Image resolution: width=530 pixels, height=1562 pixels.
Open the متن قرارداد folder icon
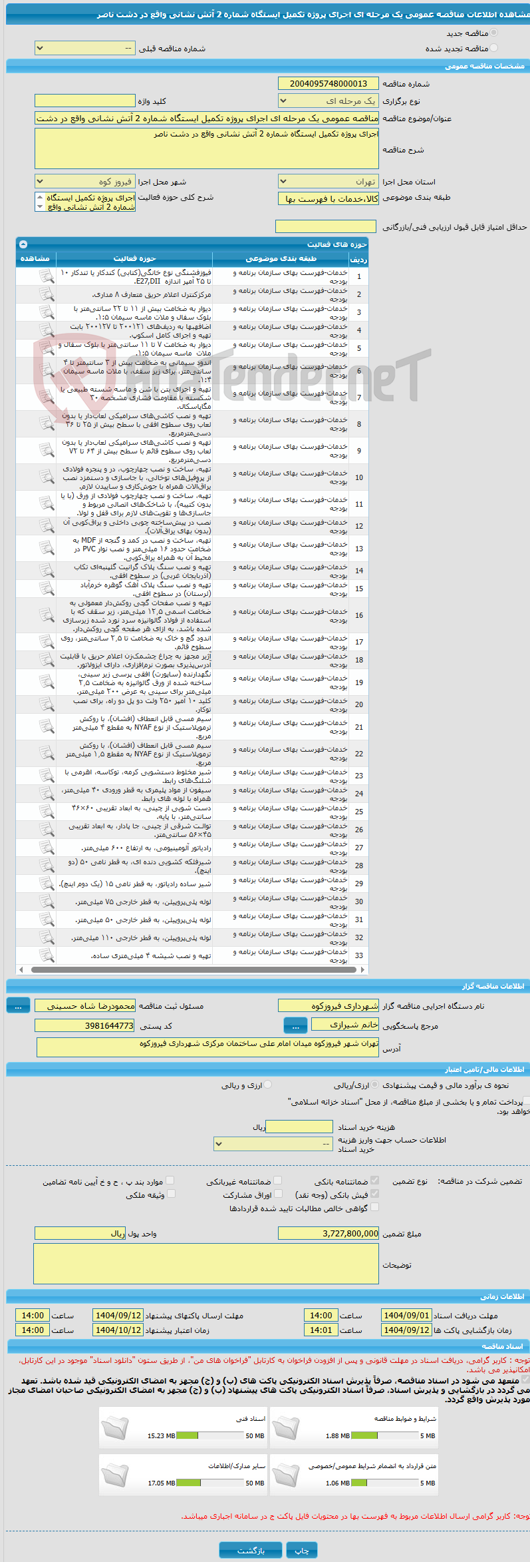click(286, 1475)
